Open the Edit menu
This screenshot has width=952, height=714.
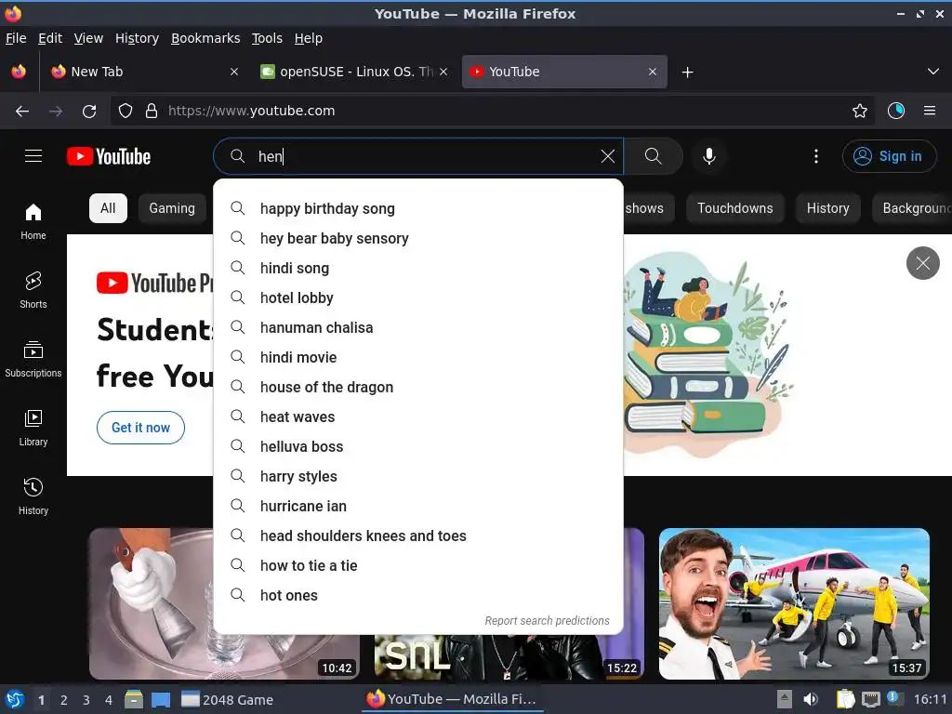click(x=50, y=38)
